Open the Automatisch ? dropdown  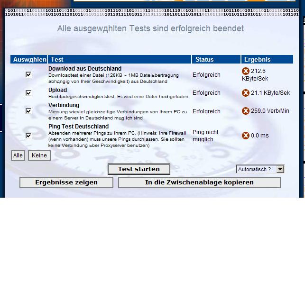tap(280, 169)
